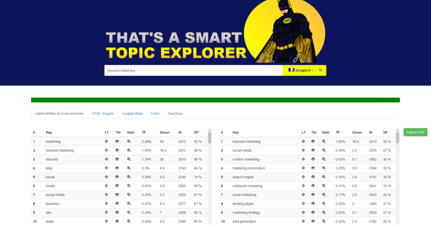Toggle the Txt eye for 'business' row

click(117, 203)
